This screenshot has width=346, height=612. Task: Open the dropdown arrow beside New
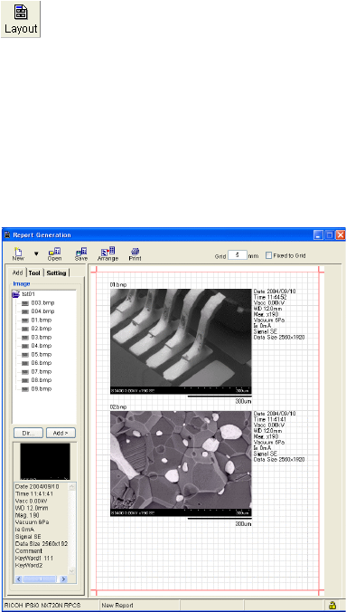point(36,253)
